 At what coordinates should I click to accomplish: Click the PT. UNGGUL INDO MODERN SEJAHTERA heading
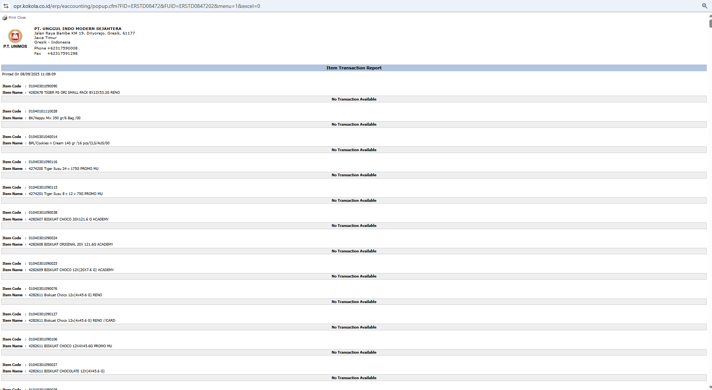pos(78,28)
